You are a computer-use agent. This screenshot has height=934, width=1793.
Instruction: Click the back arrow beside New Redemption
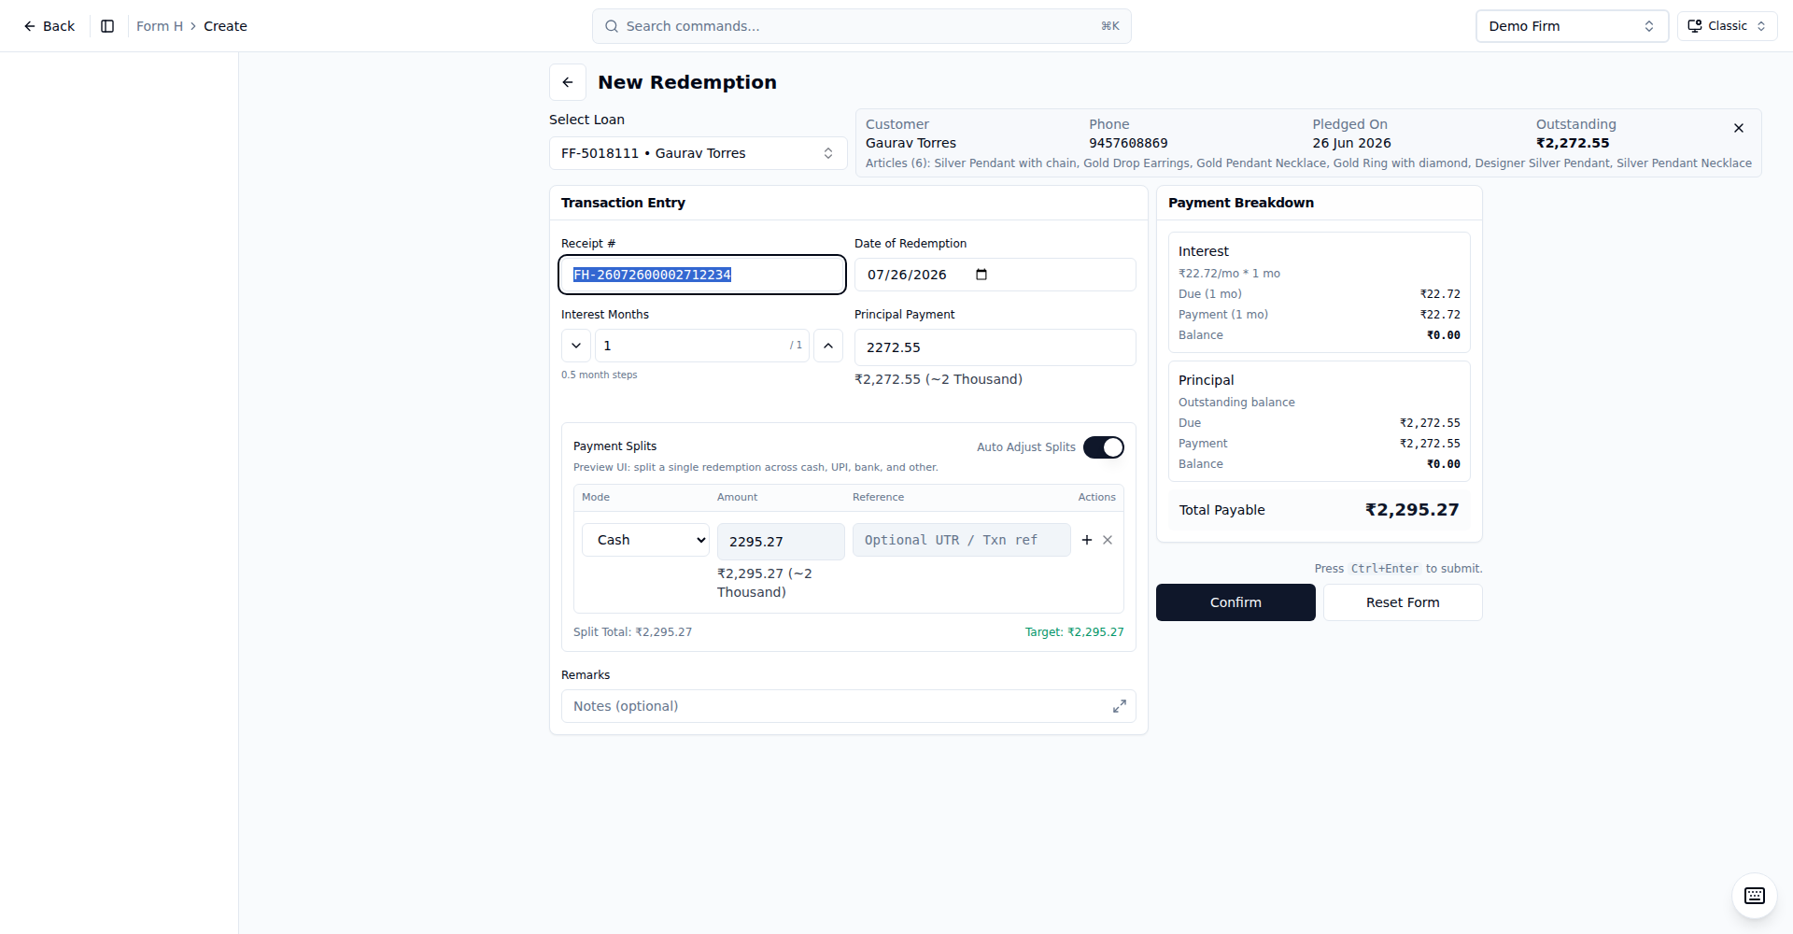[x=568, y=82]
